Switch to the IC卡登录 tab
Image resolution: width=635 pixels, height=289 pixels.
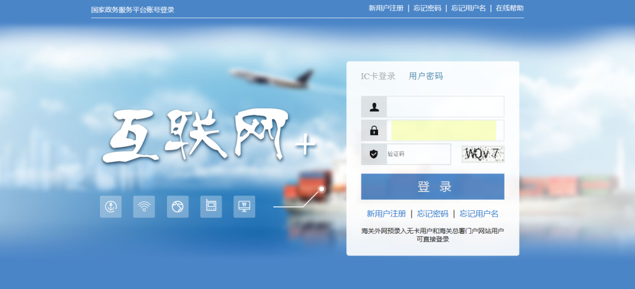[x=378, y=76]
